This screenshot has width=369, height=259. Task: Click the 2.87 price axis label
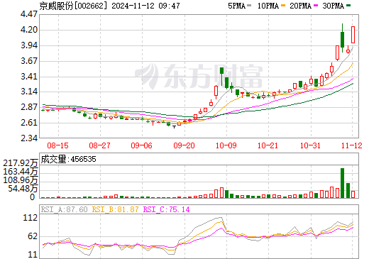pos(29,107)
